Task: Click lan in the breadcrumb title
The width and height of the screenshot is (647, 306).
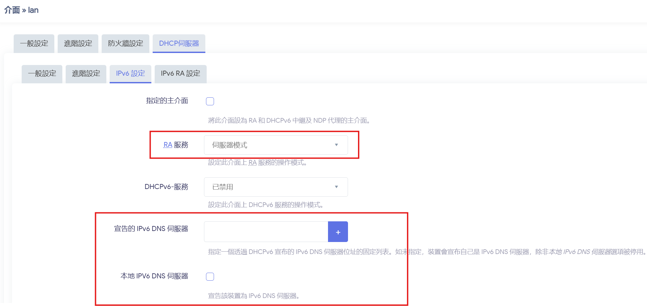Action: 33,10
